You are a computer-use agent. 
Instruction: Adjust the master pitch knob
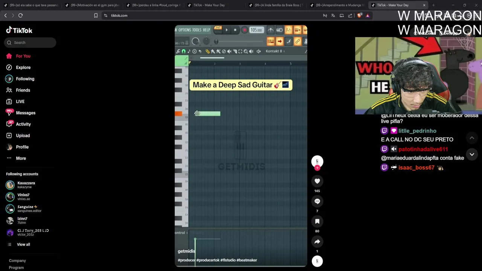(206, 41)
